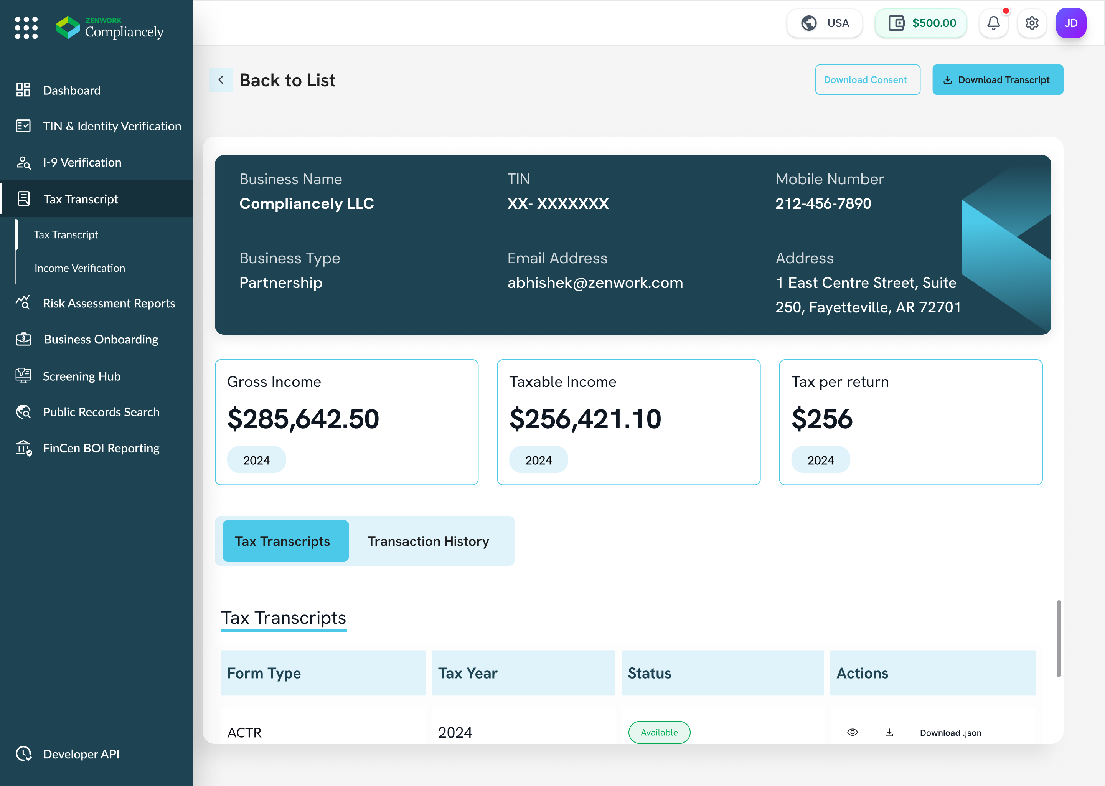Switch to the Transaction History tab
The width and height of the screenshot is (1105, 786).
[429, 541]
